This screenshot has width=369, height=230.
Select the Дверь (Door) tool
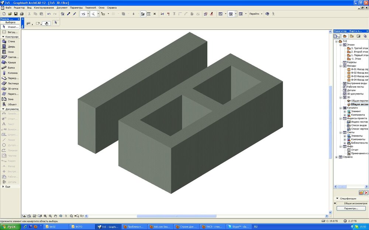[x=11, y=47]
